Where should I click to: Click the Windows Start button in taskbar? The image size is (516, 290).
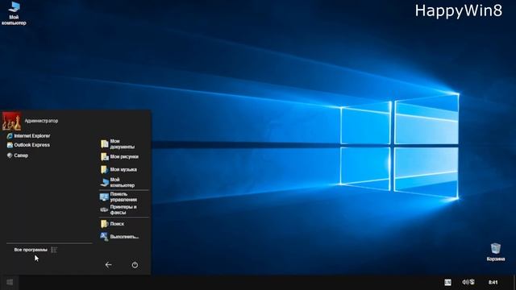(x=10, y=282)
